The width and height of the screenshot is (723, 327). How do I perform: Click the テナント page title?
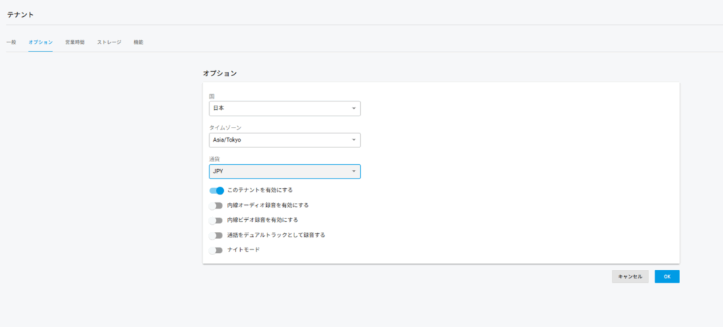click(x=20, y=15)
